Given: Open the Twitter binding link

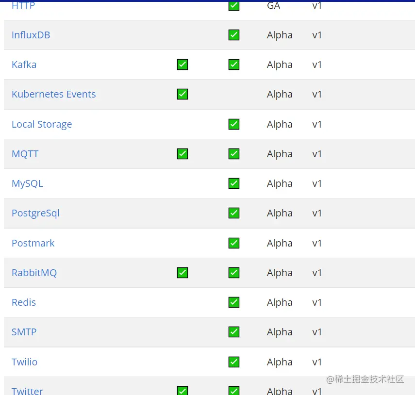Looking at the screenshot, I should coord(27,391).
